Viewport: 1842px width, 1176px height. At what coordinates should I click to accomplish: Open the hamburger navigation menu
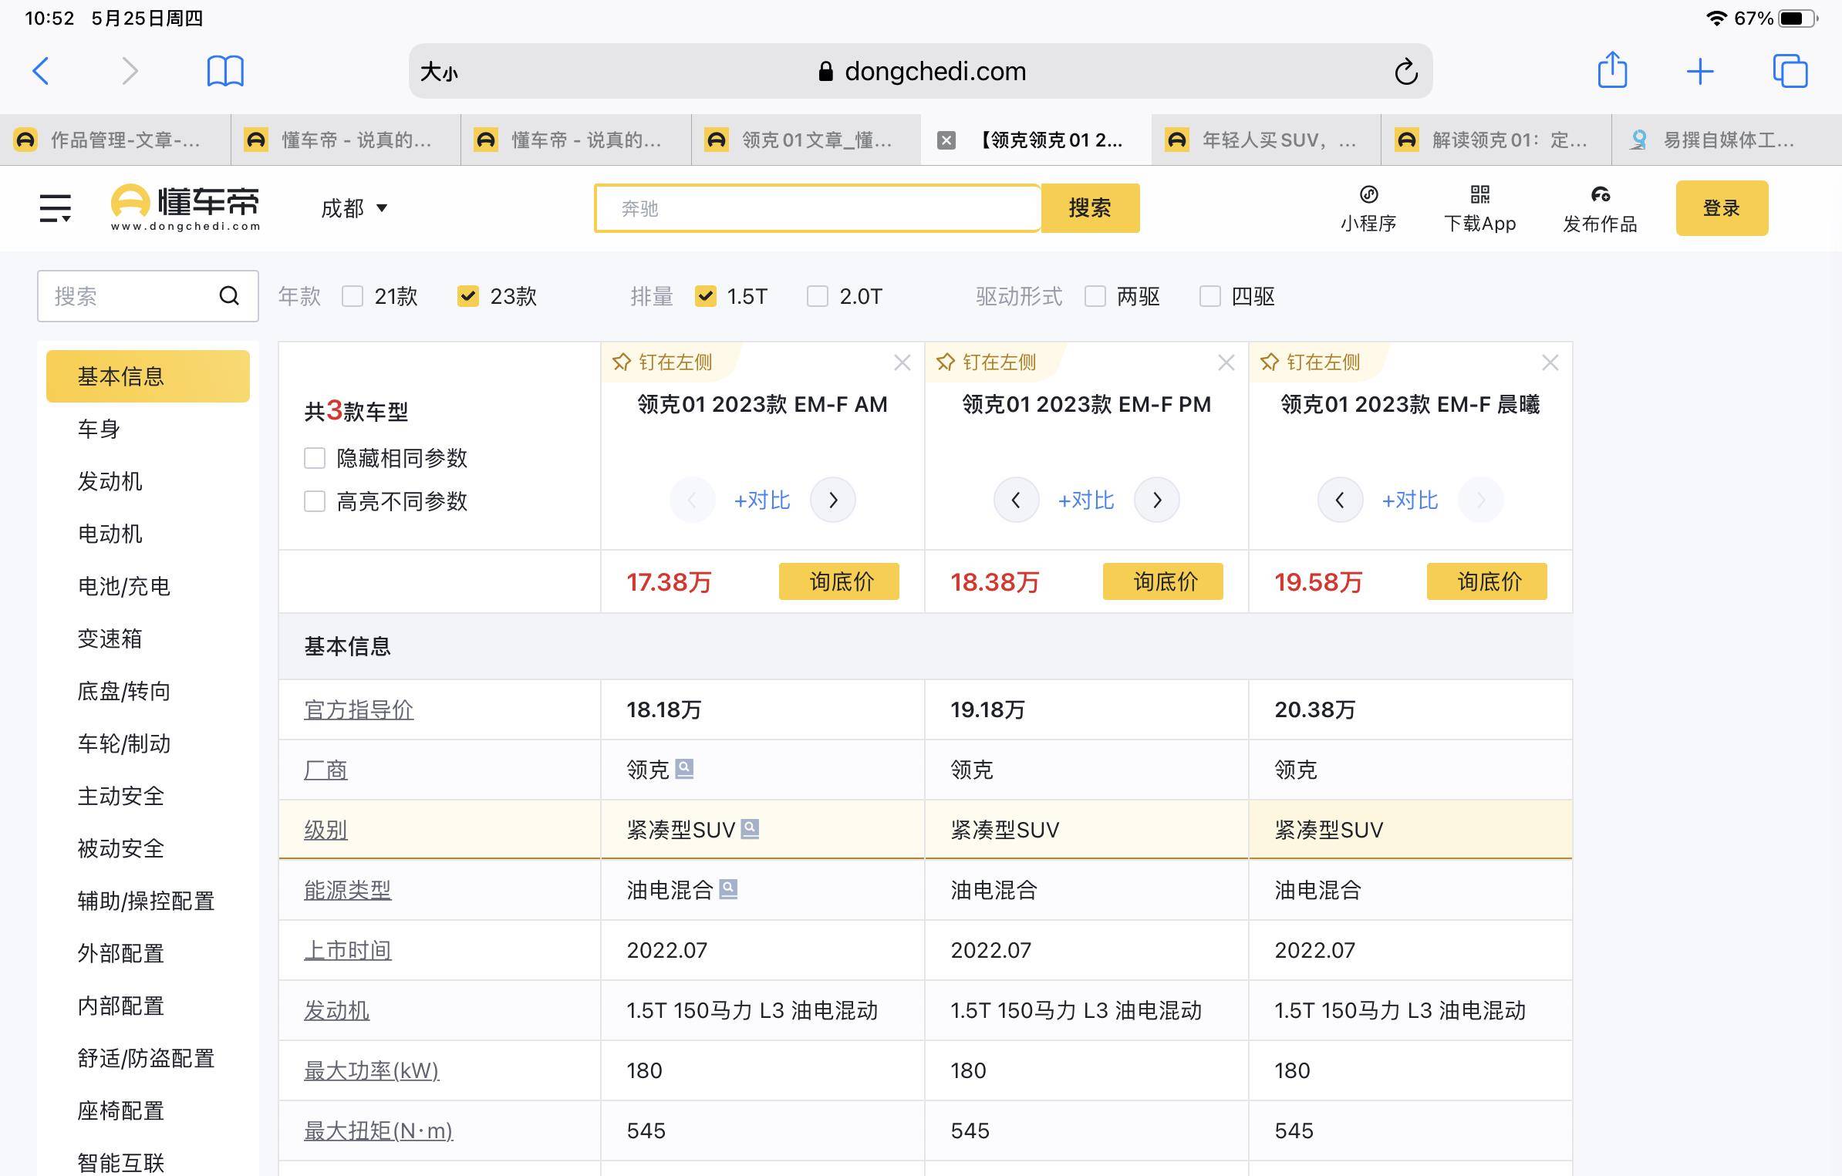point(56,207)
